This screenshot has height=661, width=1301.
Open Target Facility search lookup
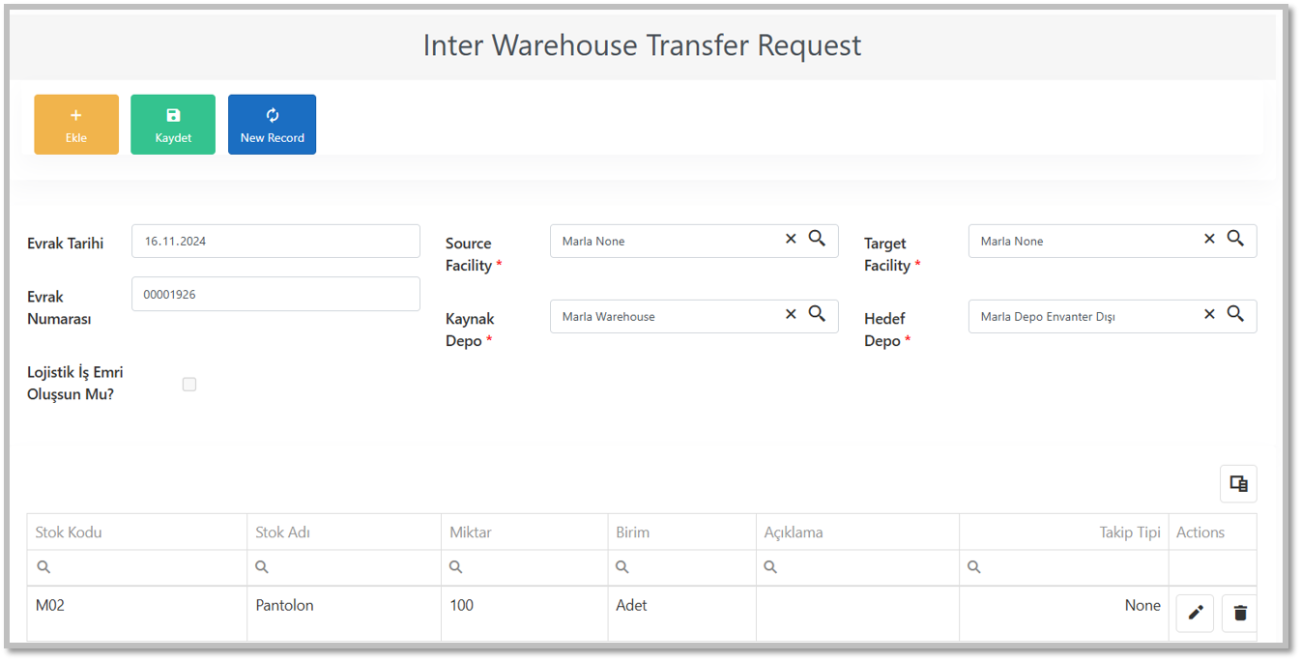click(1235, 240)
